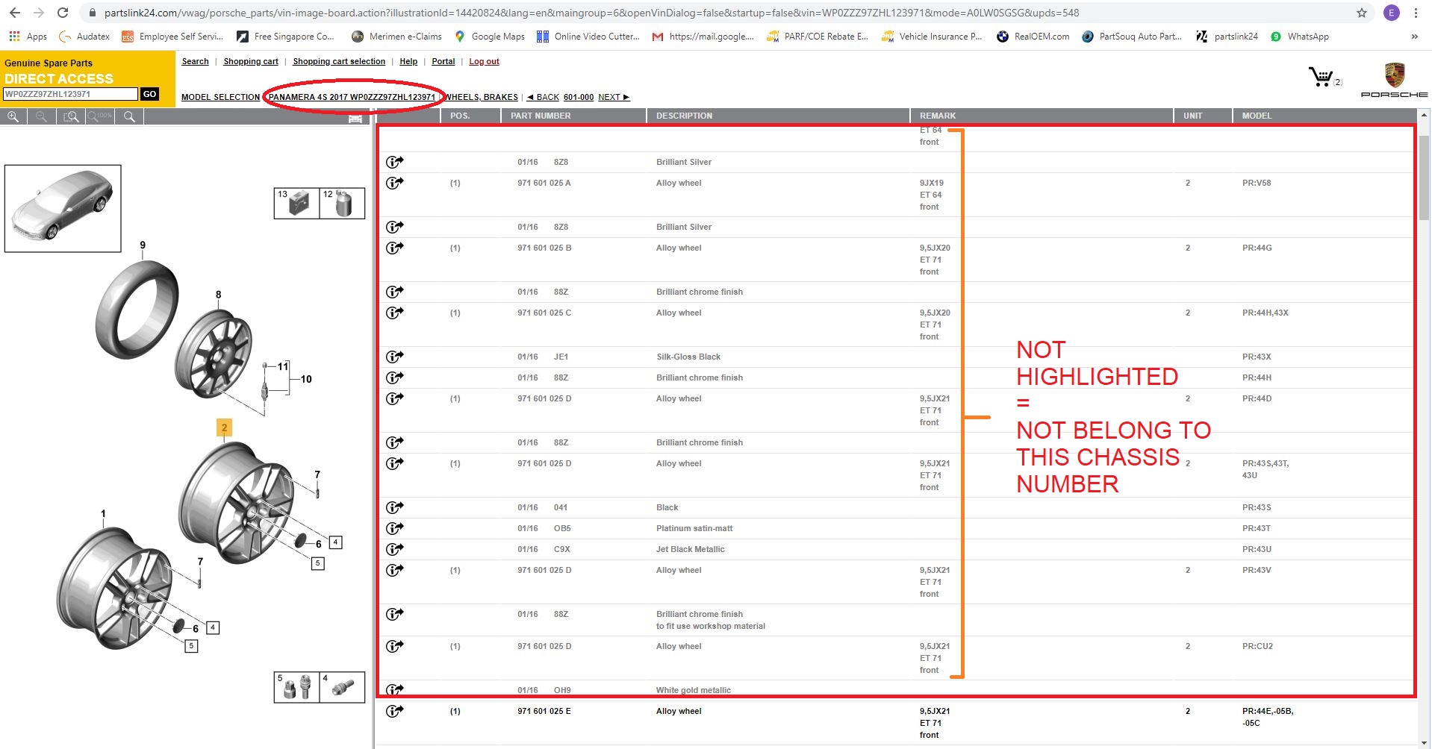
Task: Click info icon for Silk-Gloss Black row
Action: coord(394,357)
